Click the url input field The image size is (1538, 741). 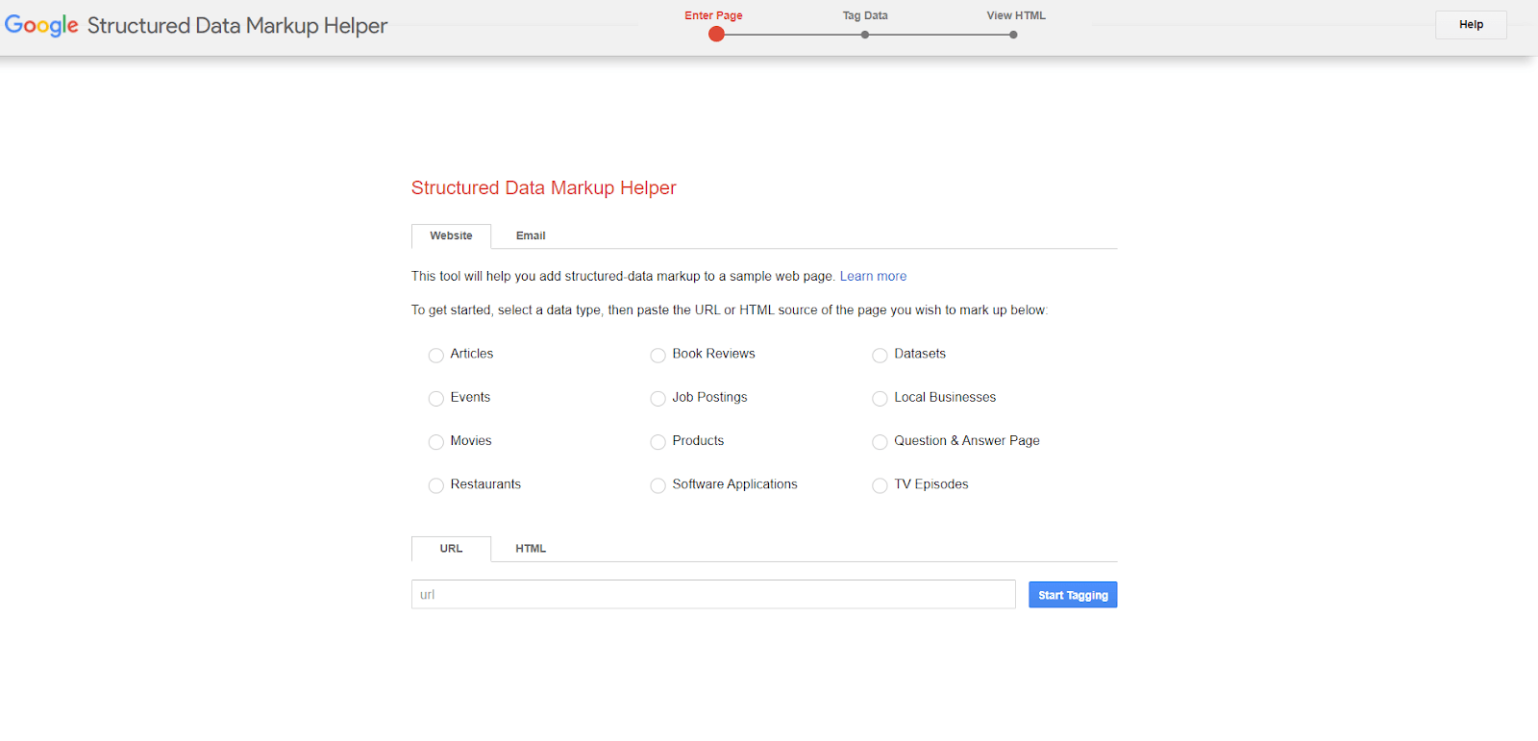713,595
